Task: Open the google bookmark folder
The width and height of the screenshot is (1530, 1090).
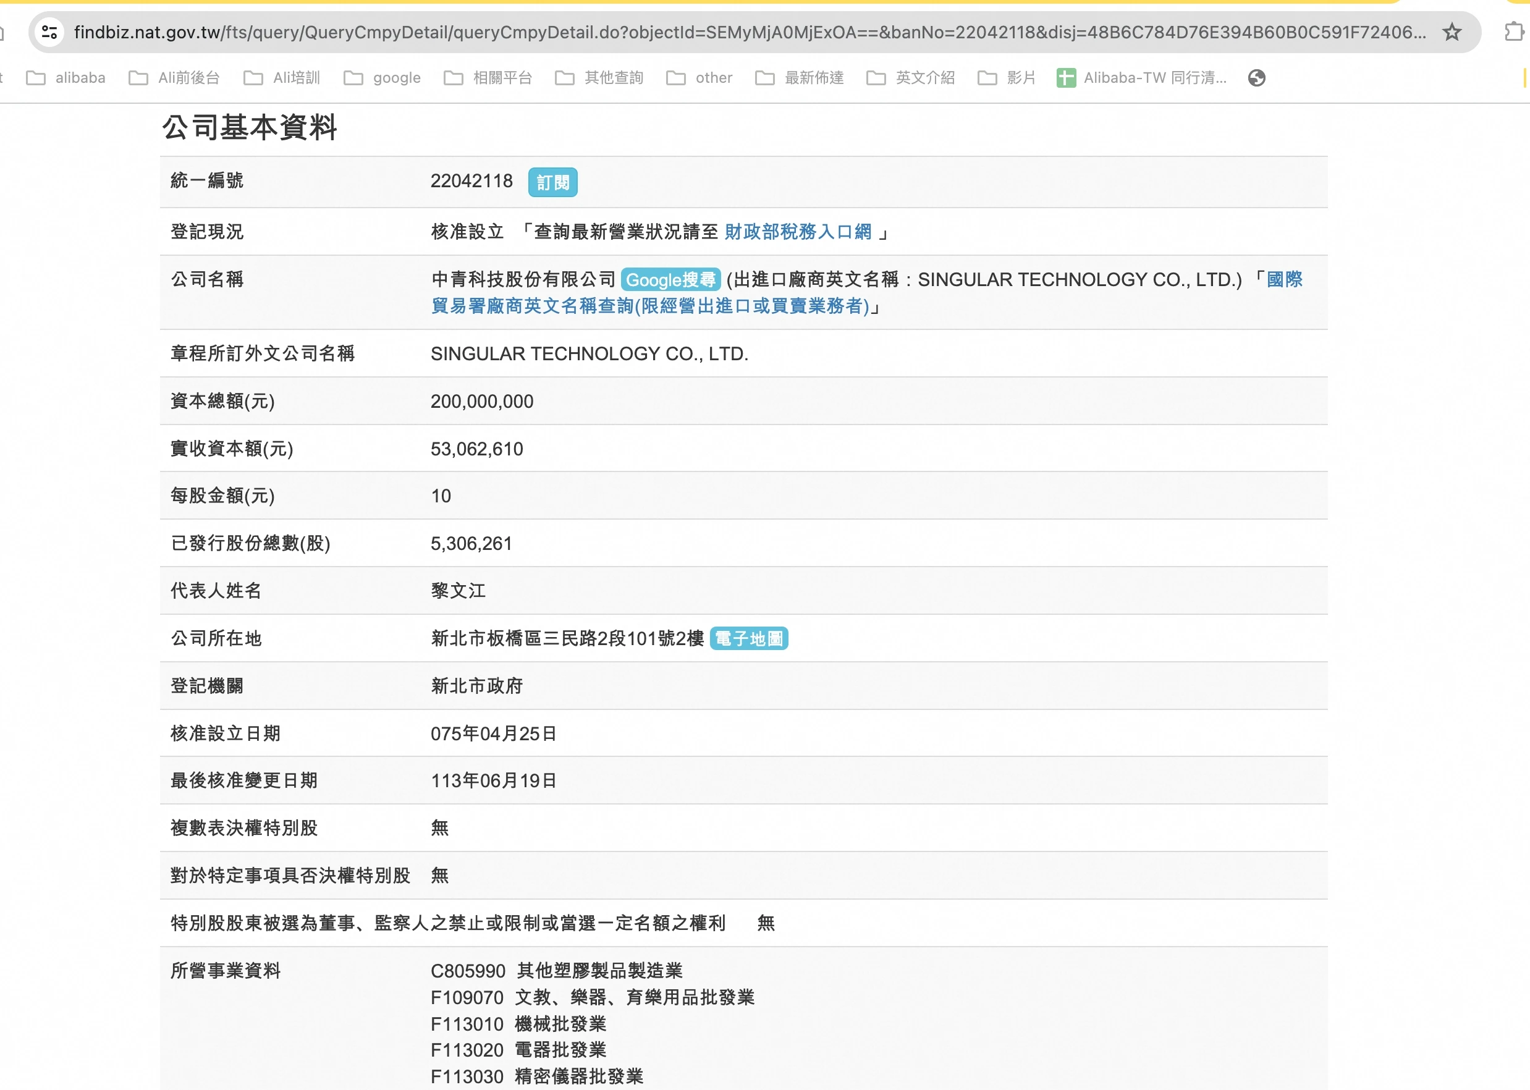Action: pos(382,78)
